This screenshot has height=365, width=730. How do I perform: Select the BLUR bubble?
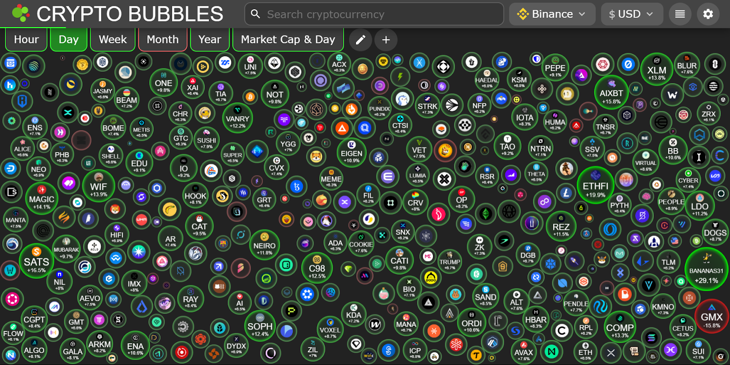(x=687, y=65)
